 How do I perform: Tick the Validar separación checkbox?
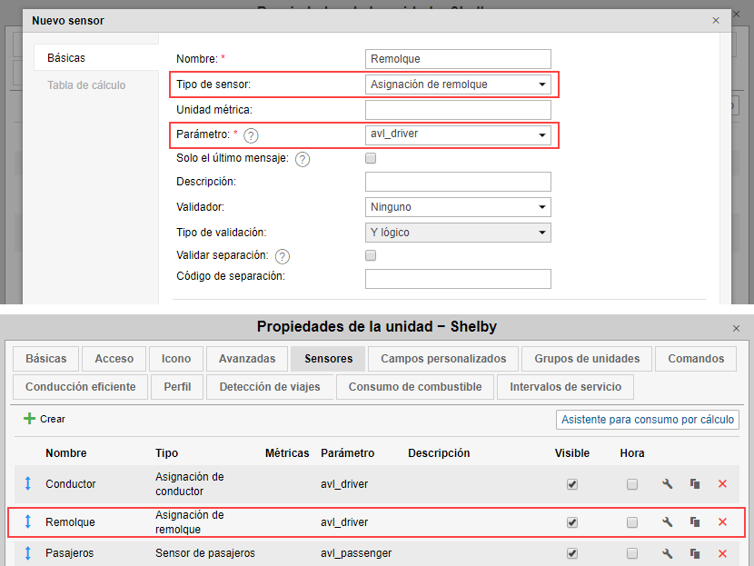click(x=371, y=255)
